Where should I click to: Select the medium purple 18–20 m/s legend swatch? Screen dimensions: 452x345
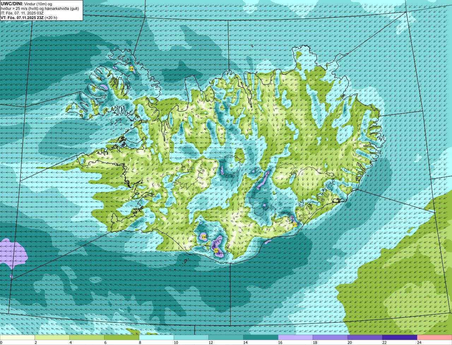[x=330, y=337]
